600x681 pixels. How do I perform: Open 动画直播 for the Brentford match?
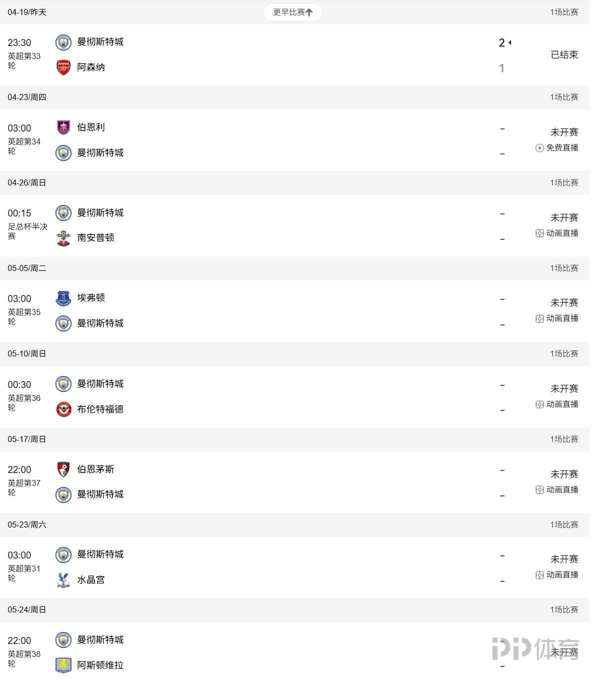(x=562, y=404)
